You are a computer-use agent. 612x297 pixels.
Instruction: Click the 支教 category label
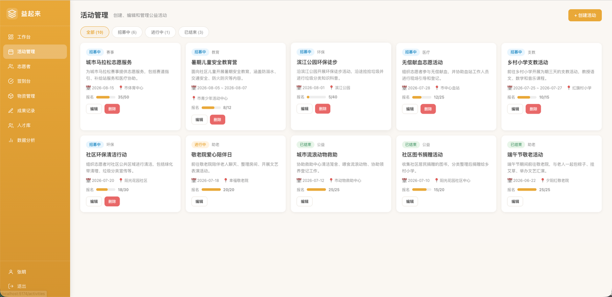532,52
